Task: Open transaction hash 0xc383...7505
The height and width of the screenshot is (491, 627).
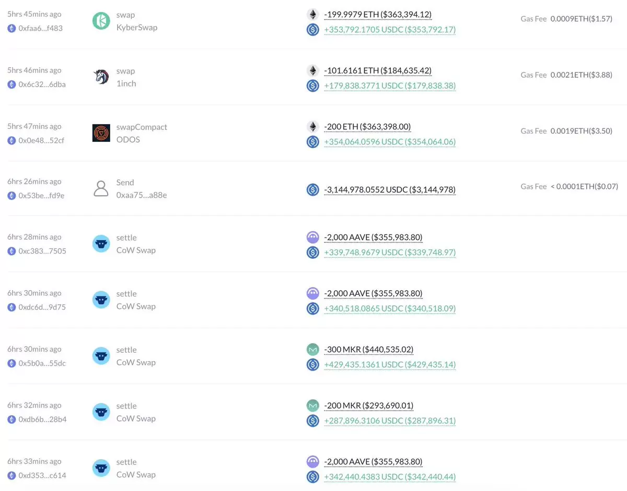Action: pos(42,251)
